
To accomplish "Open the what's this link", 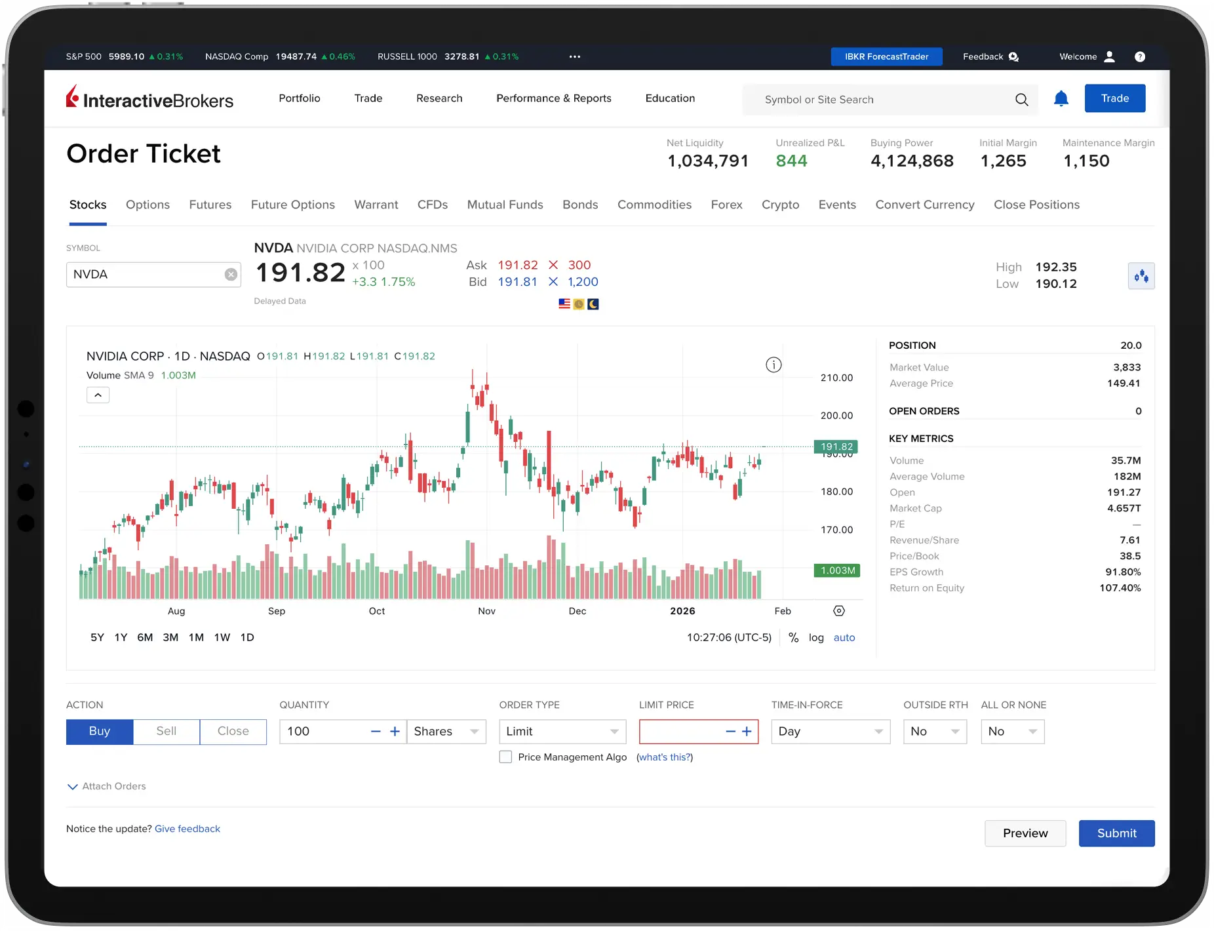I will tap(665, 757).
